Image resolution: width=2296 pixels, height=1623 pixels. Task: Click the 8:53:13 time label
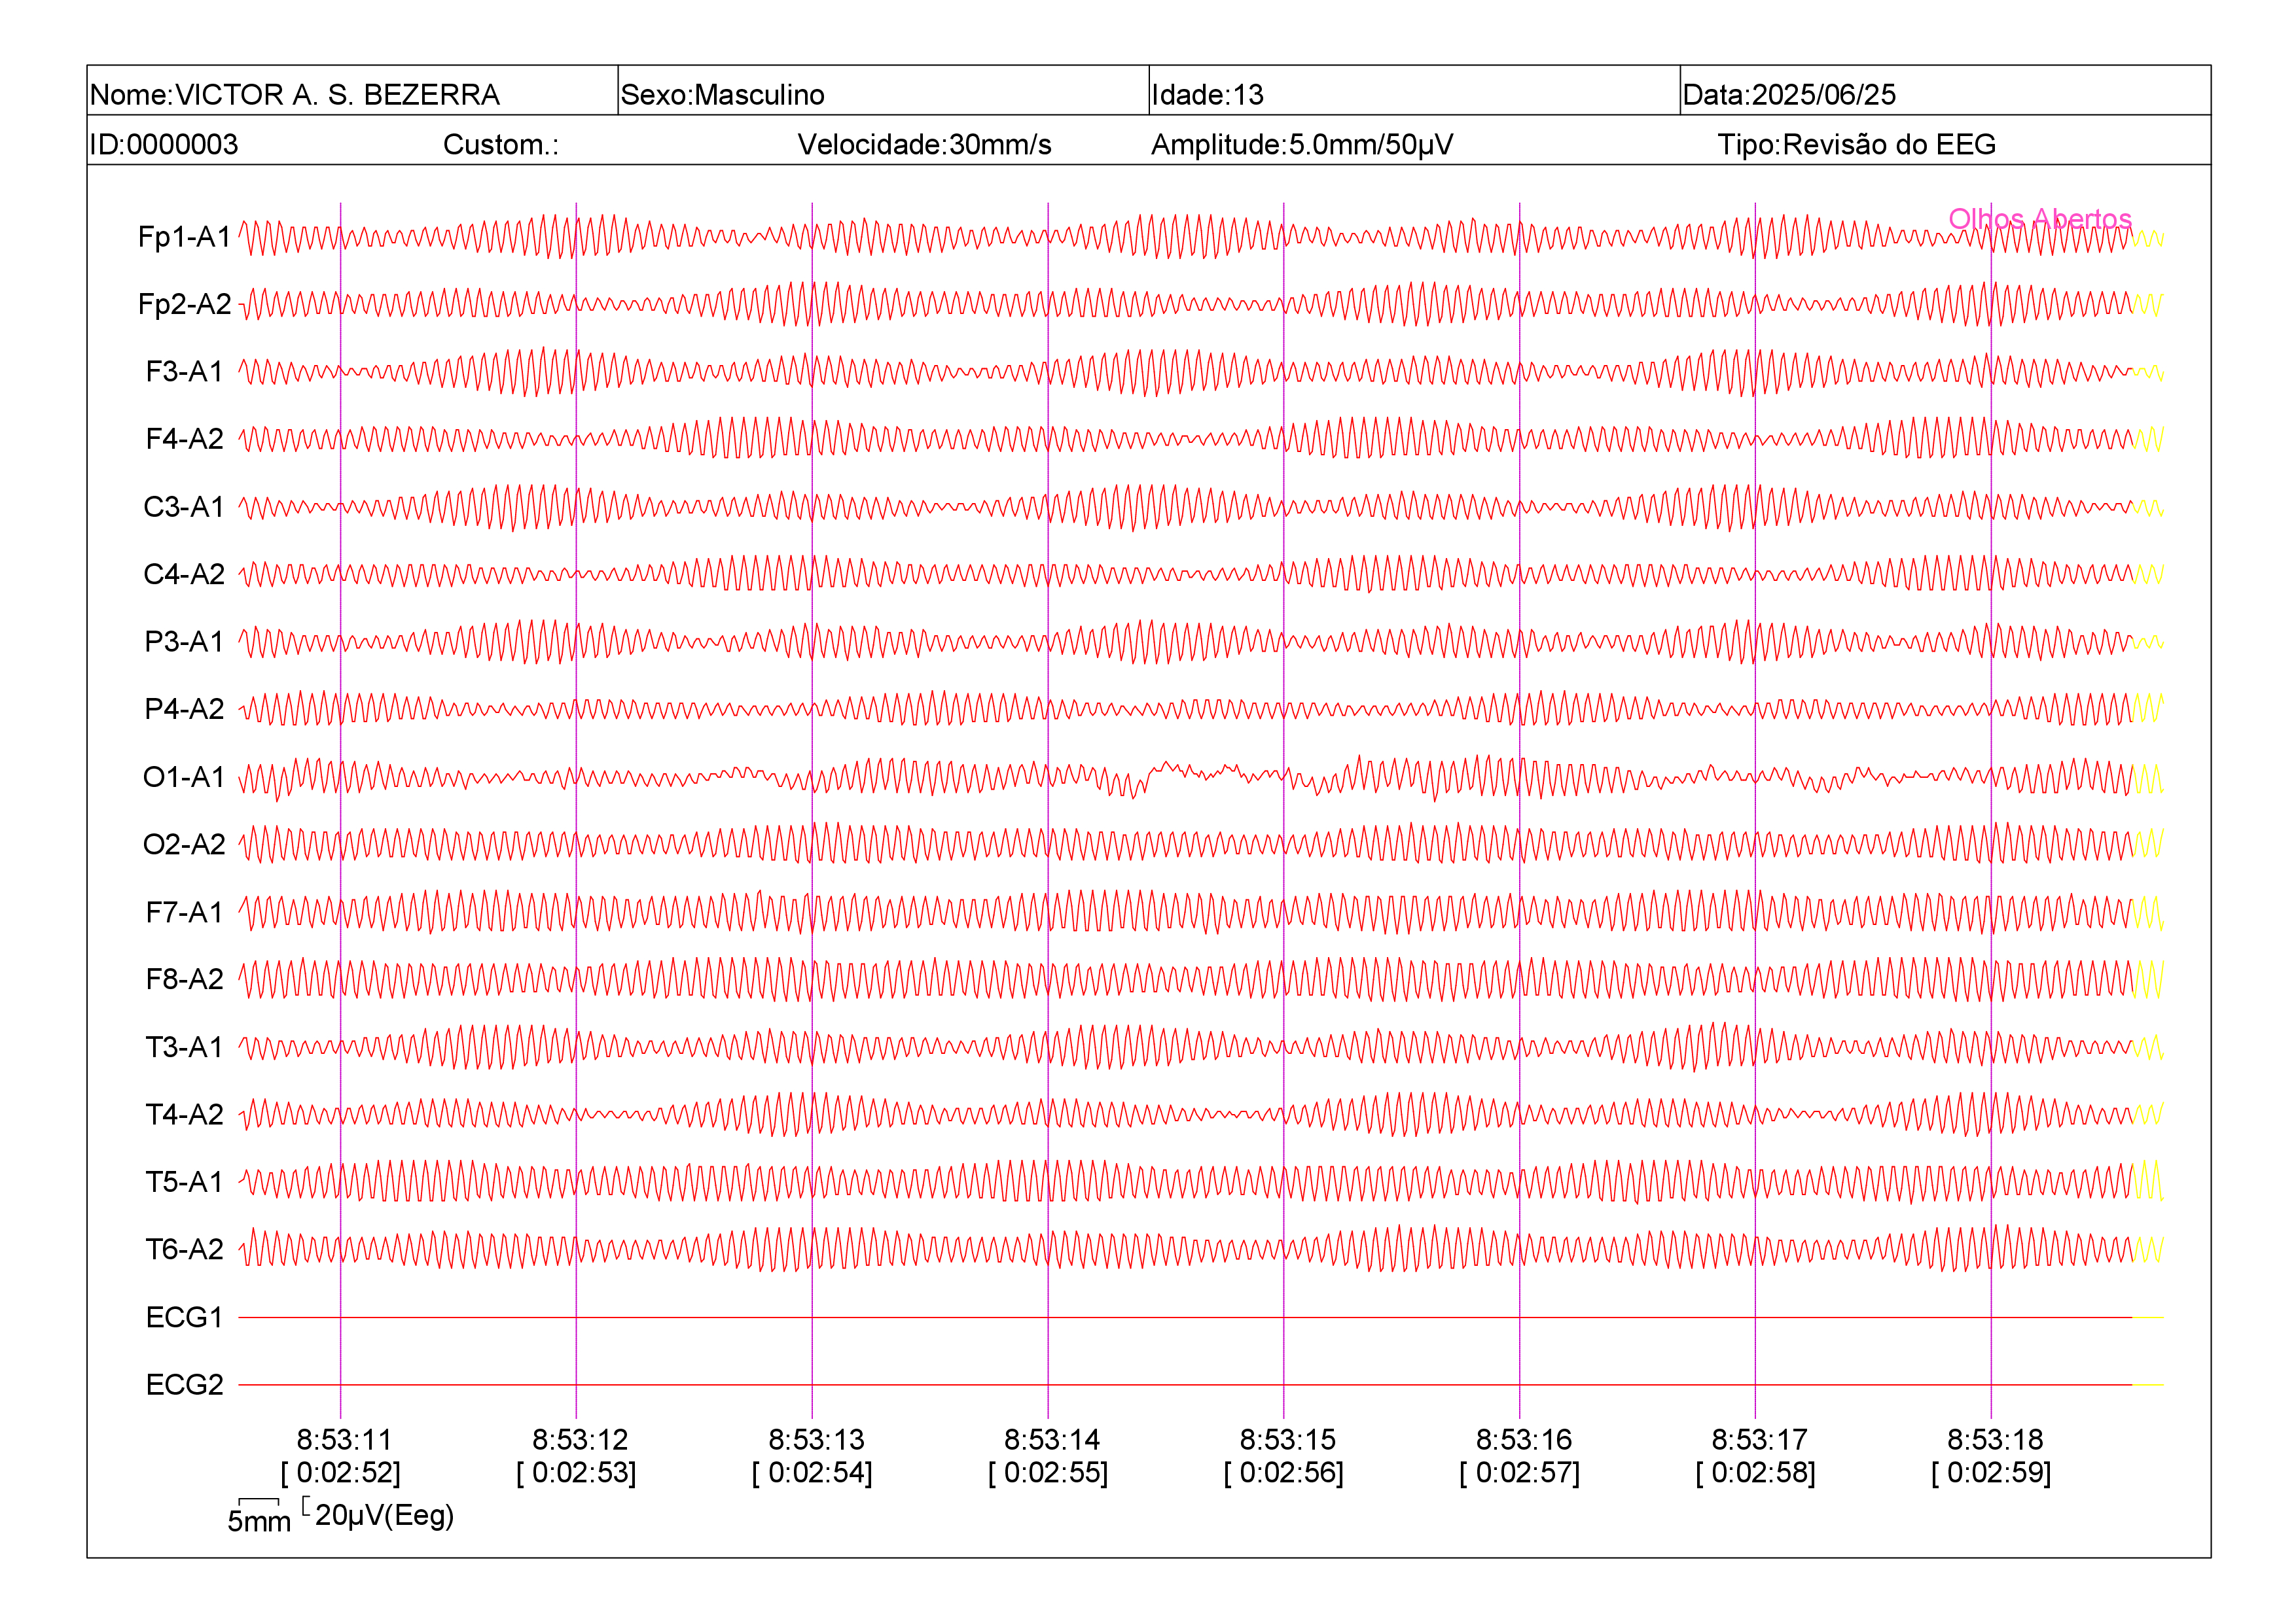point(816,1439)
